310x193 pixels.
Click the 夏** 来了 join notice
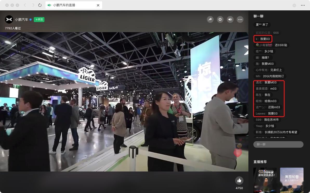[x=262, y=25]
